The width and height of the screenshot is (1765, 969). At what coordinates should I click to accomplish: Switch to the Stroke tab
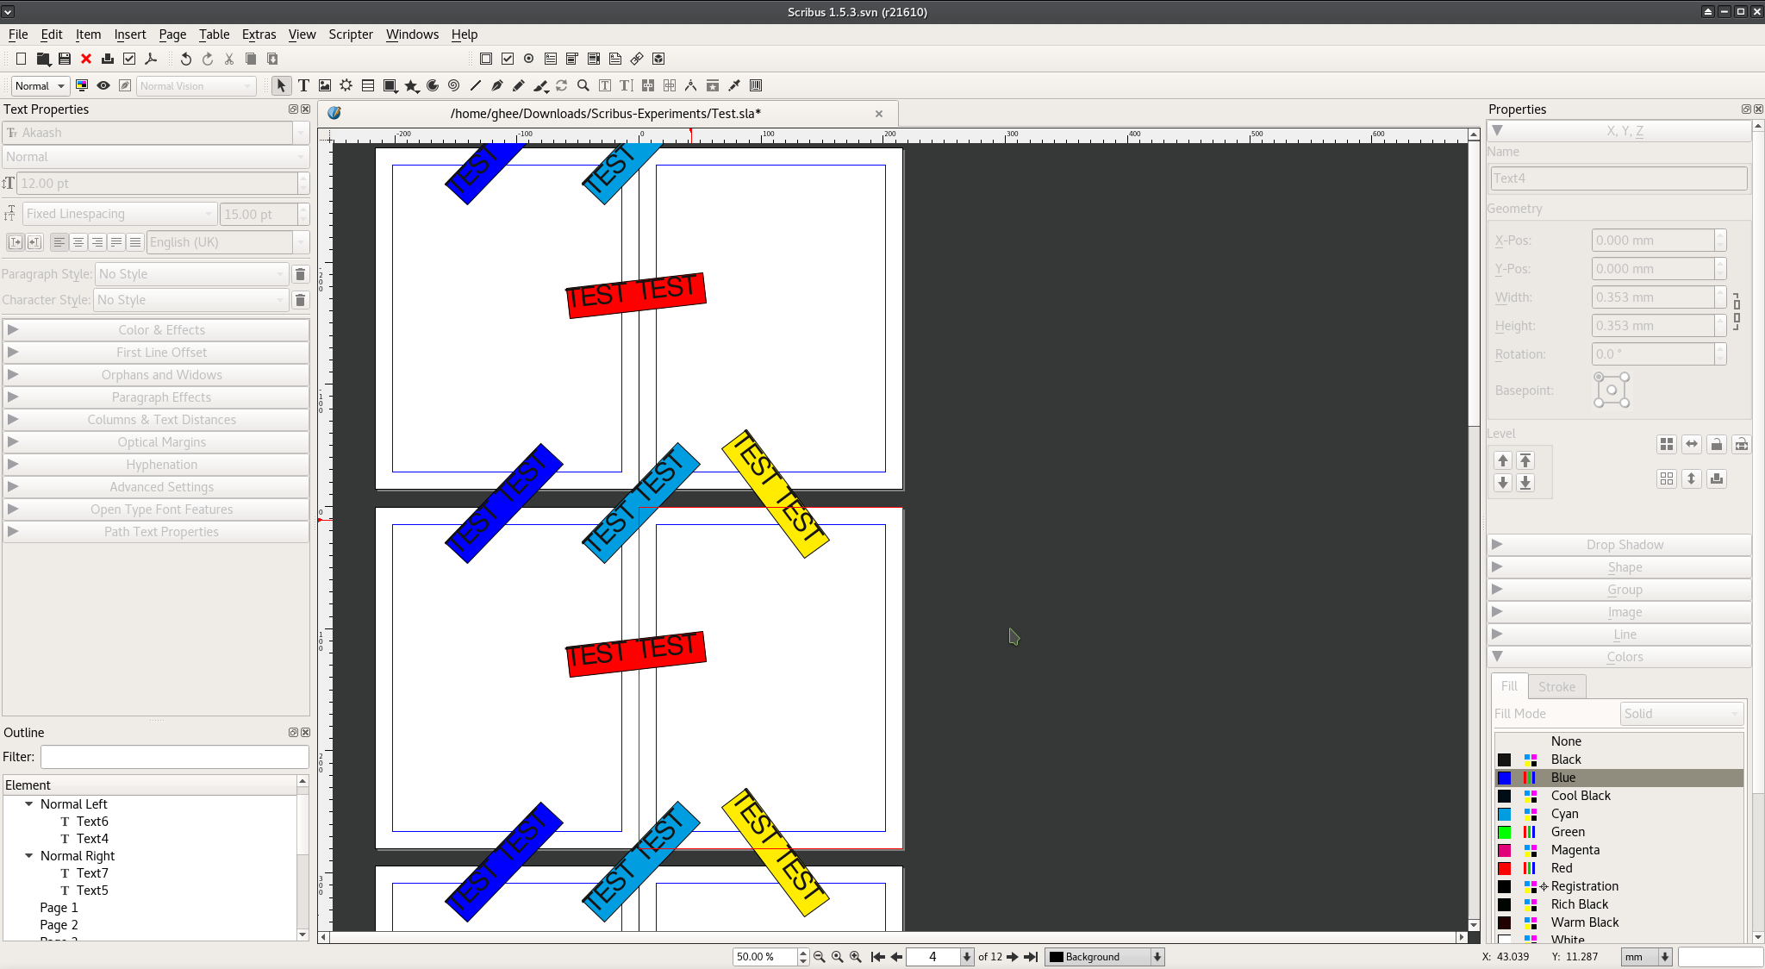tap(1556, 687)
